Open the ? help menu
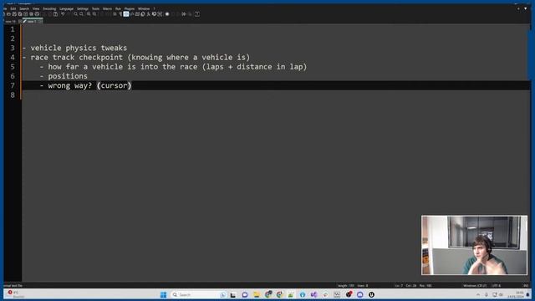 click(154, 9)
